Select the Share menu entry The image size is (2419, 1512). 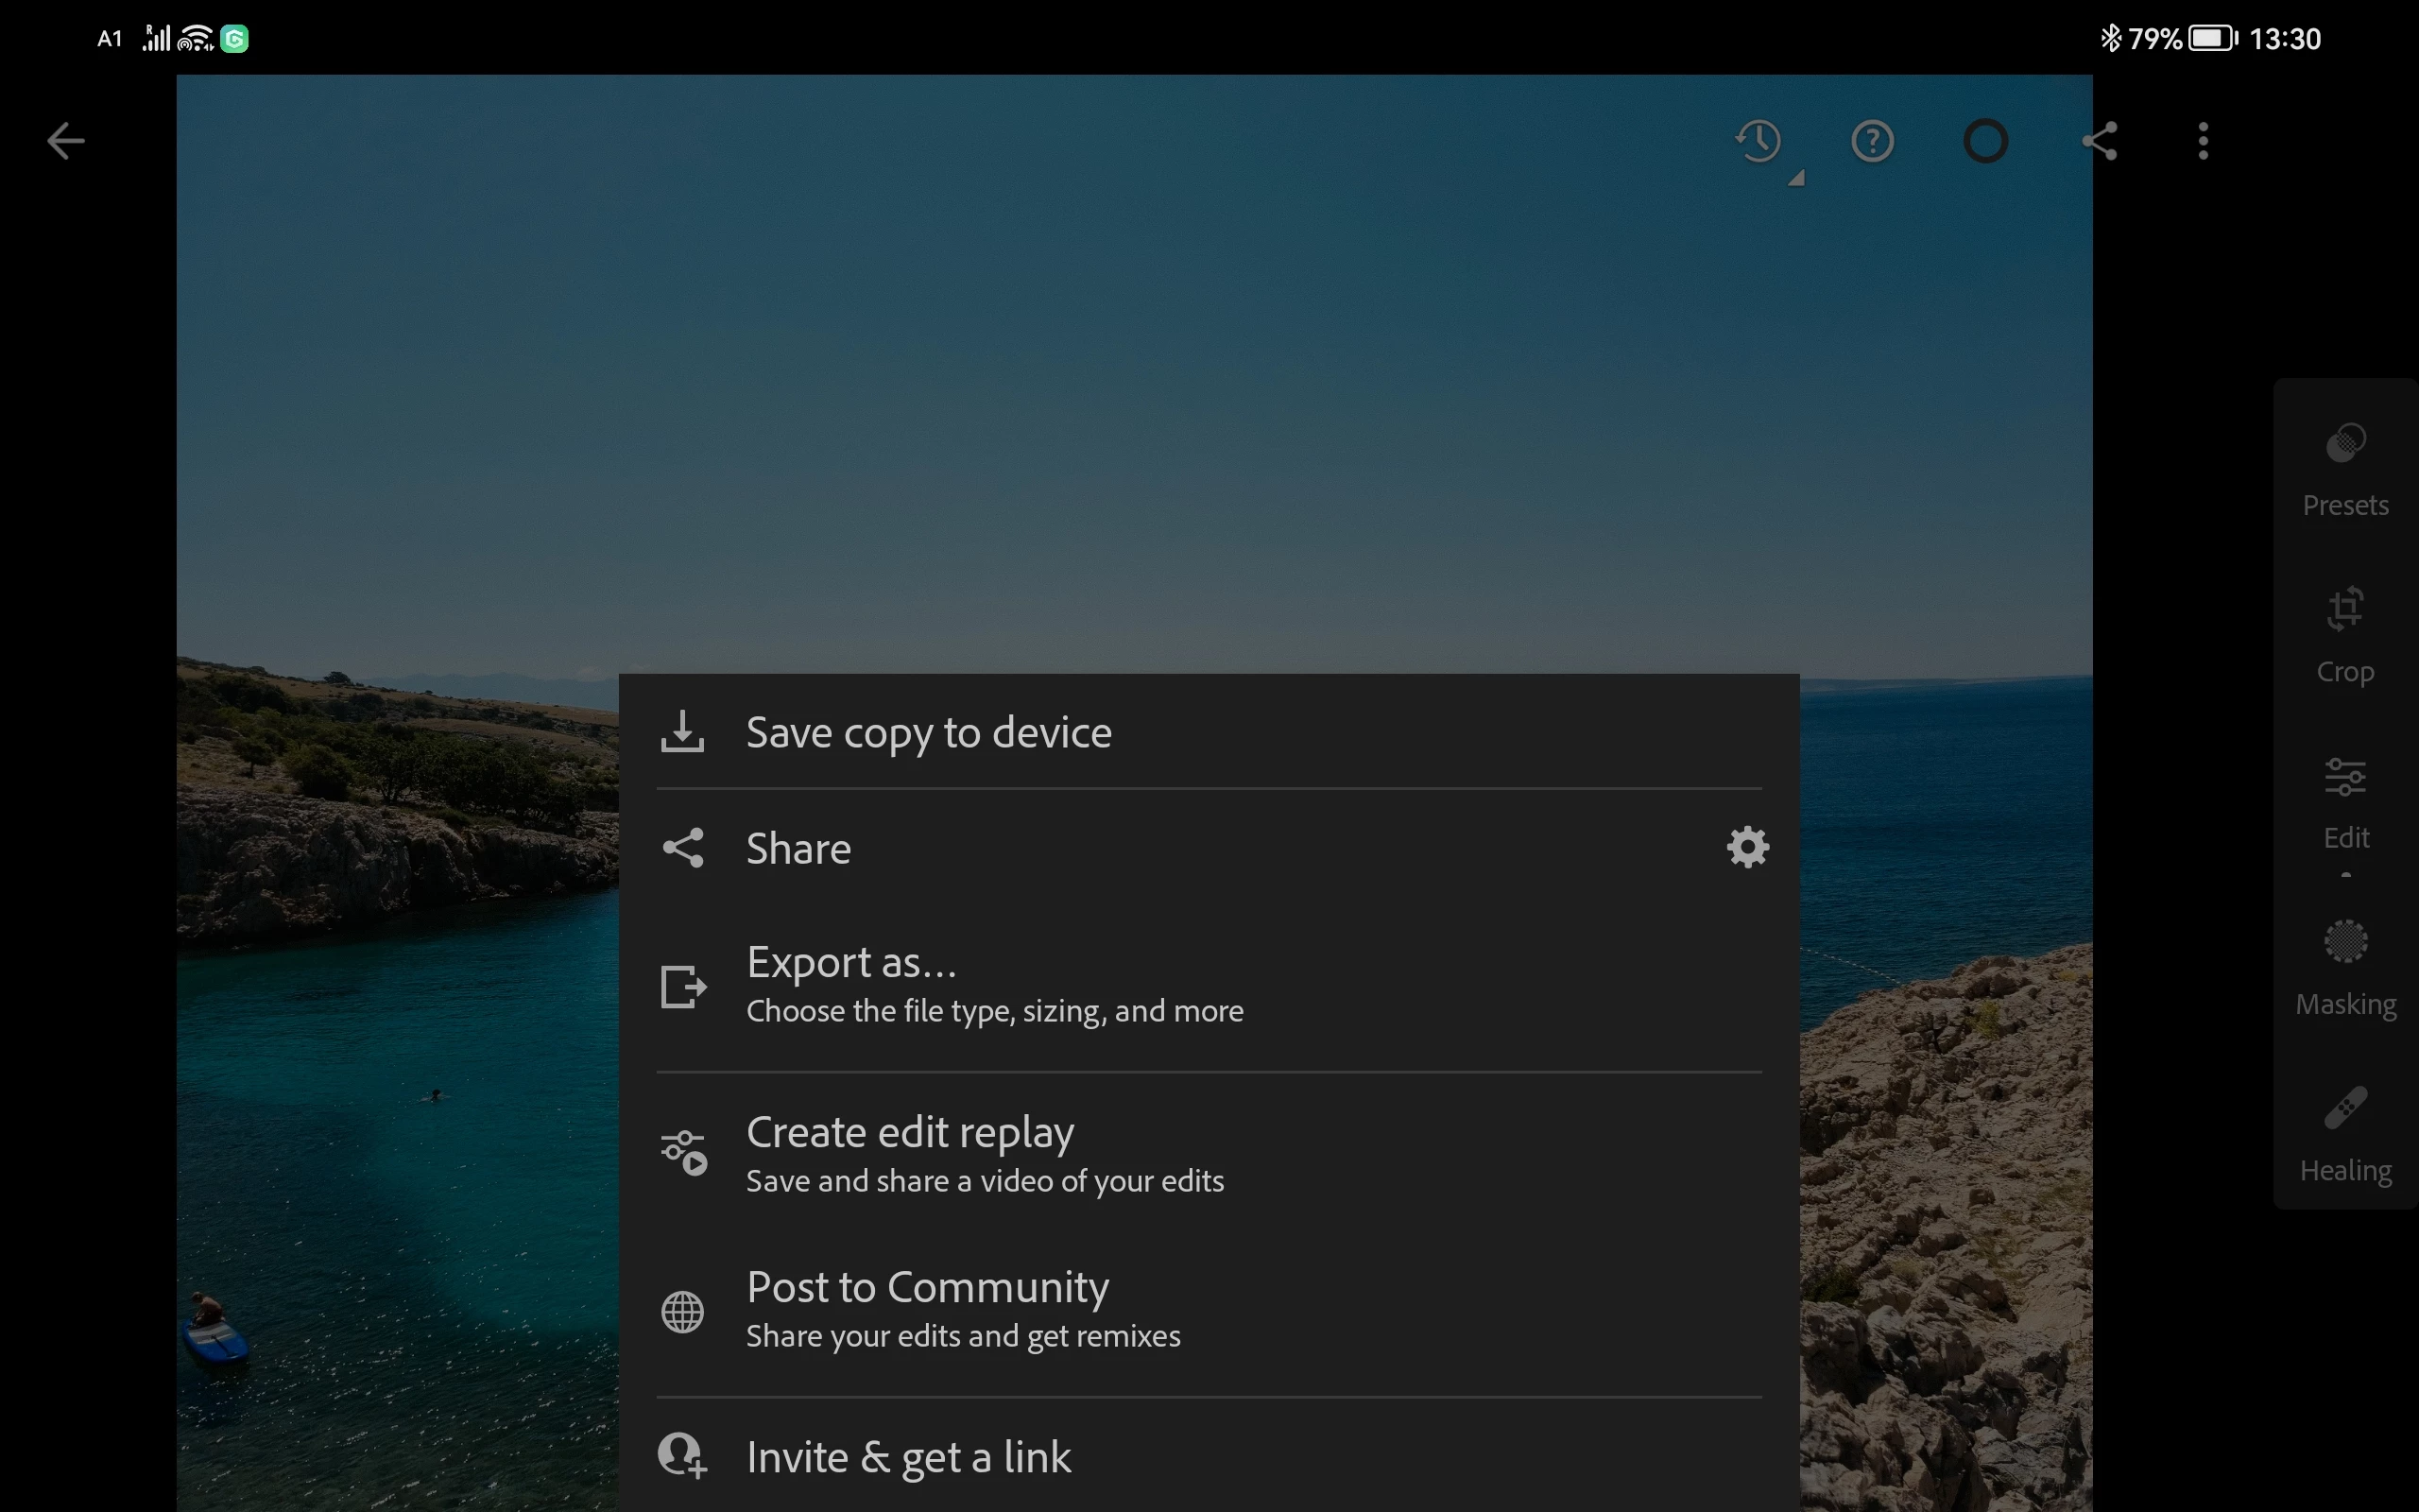pos(798,848)
